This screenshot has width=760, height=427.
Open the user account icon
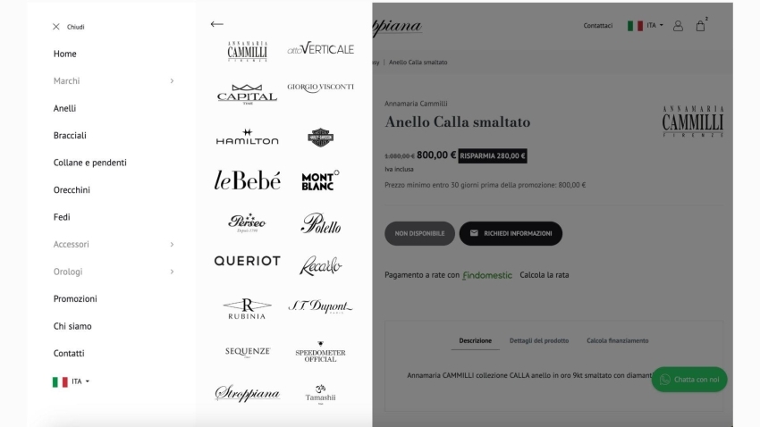tap(678, 26)
